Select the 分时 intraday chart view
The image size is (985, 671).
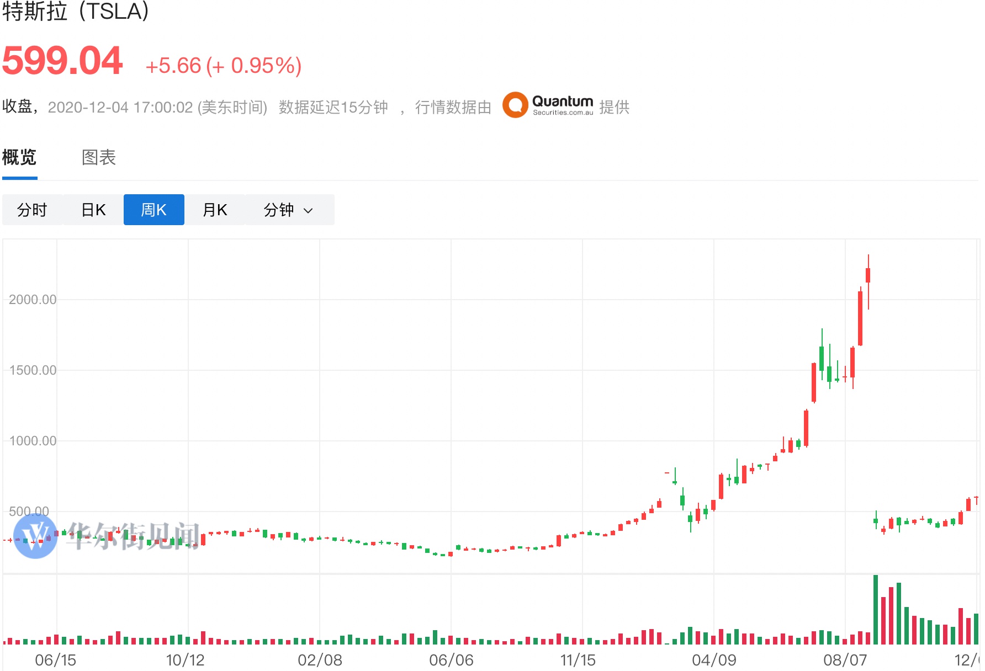coord(33,210)
